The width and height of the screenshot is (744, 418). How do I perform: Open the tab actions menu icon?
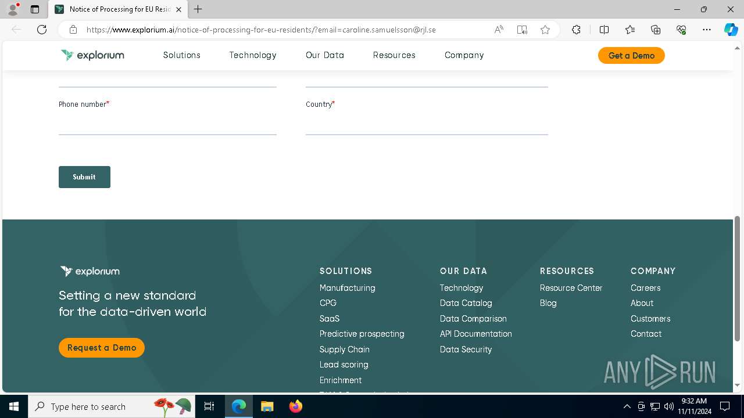click(35, 9)
